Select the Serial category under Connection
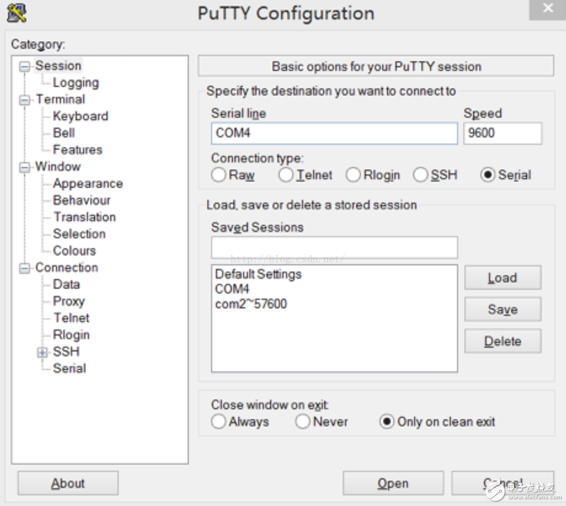The height and width of the screenshot is (506, 566). click(70, 368)
